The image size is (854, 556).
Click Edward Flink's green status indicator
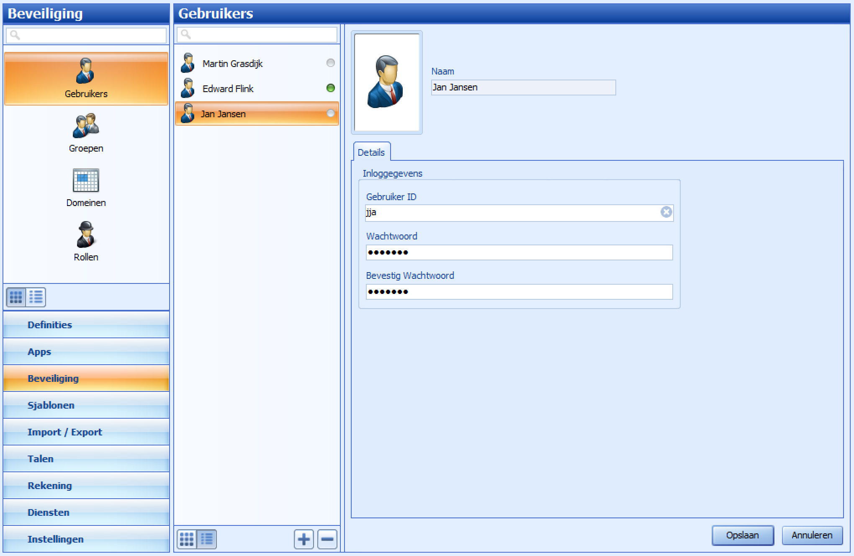click(x=330, y=88)
